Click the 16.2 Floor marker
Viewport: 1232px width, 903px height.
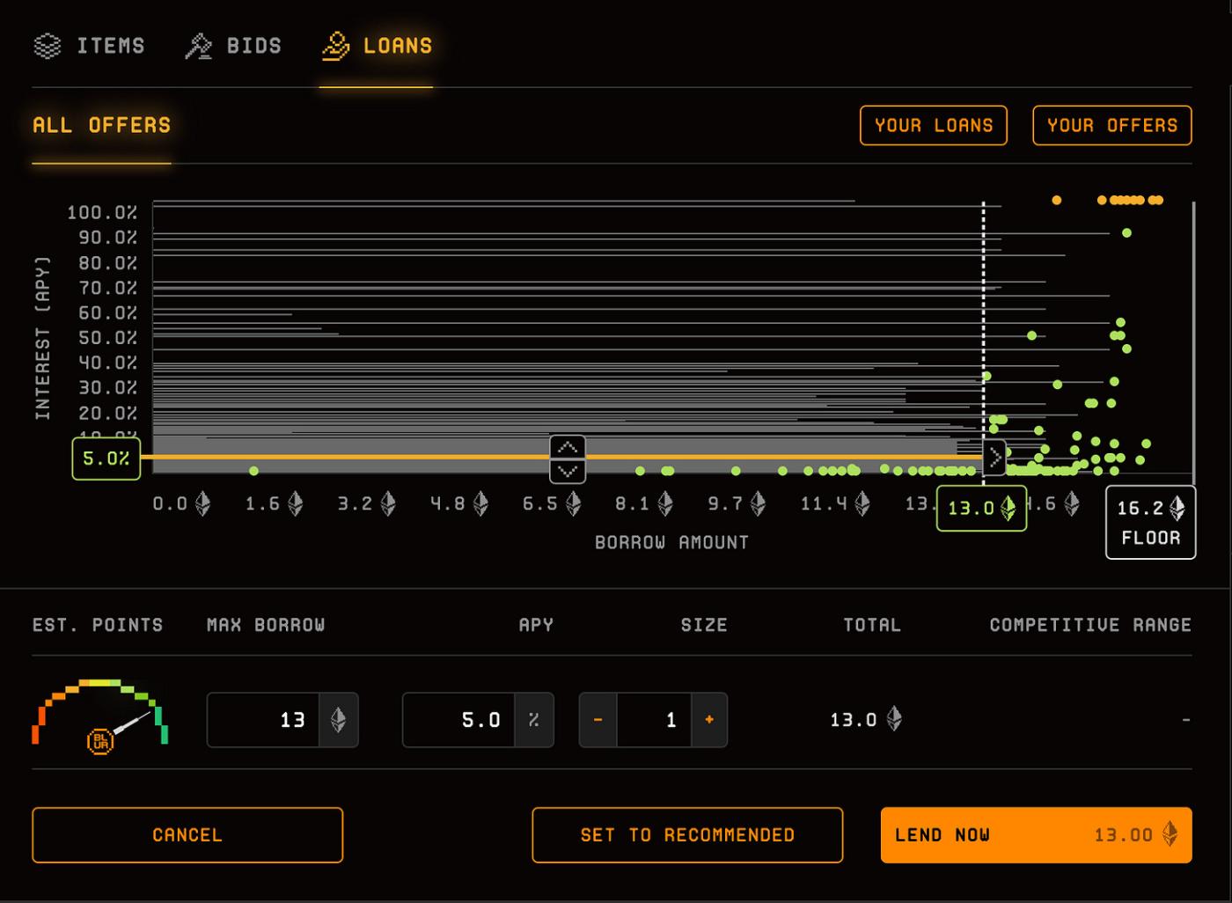(x=1150, y=522)
